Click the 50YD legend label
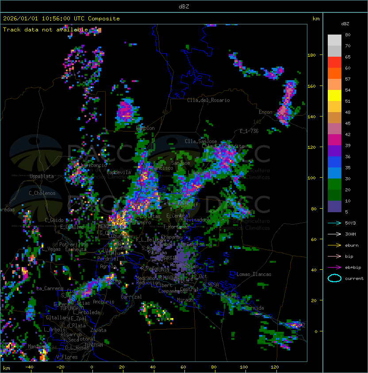The height and width of the screenshot is (373, 368). (x=350, y=223)
